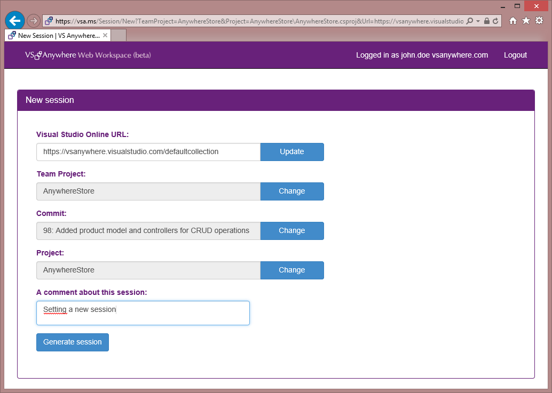Click the browser Forward arrow button
This screenshot has height=393, width=552.
point(33,21)
